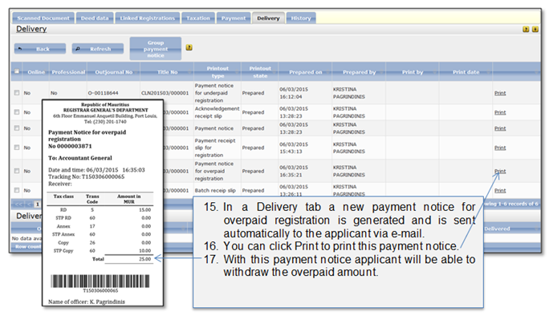Click the yellow collapse arrow icon in Delivery header

tap(535, 29)
